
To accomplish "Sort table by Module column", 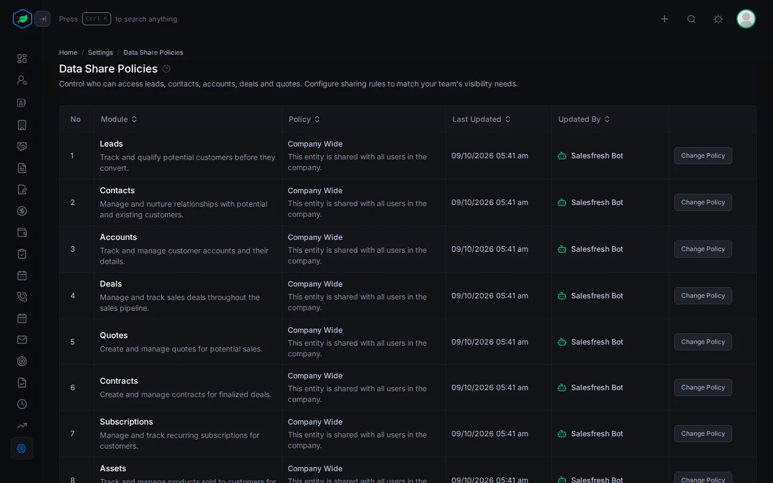I will 119,119.
